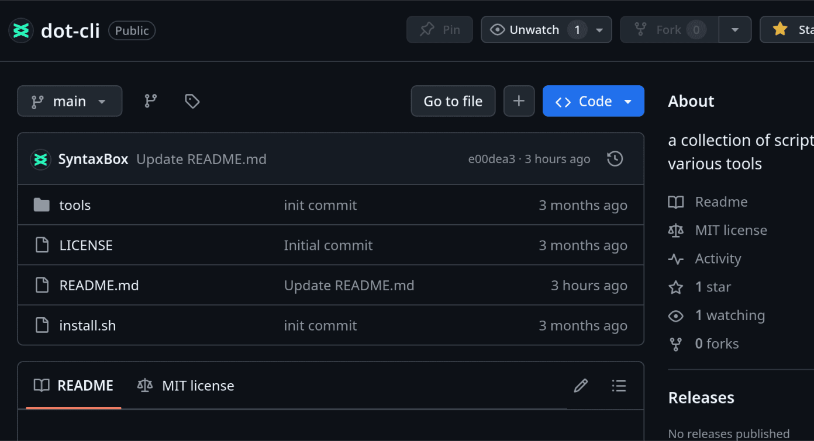This screenshot has width=814, height=441.
Task: Click SyntaxBox avatar in commit row
Action: tap(40, 159)
